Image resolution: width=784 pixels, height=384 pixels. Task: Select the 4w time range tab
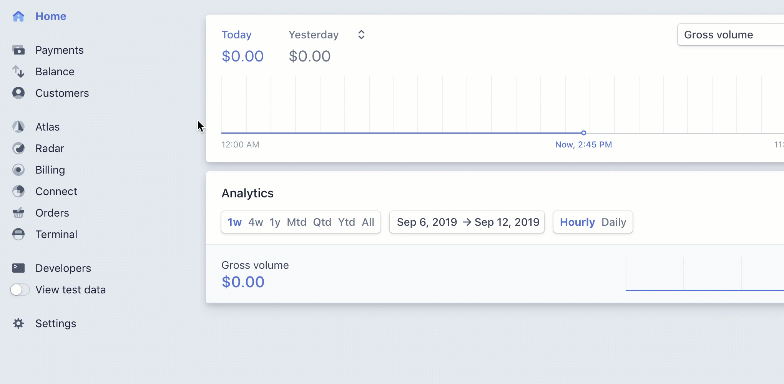(x=256, y=222)
